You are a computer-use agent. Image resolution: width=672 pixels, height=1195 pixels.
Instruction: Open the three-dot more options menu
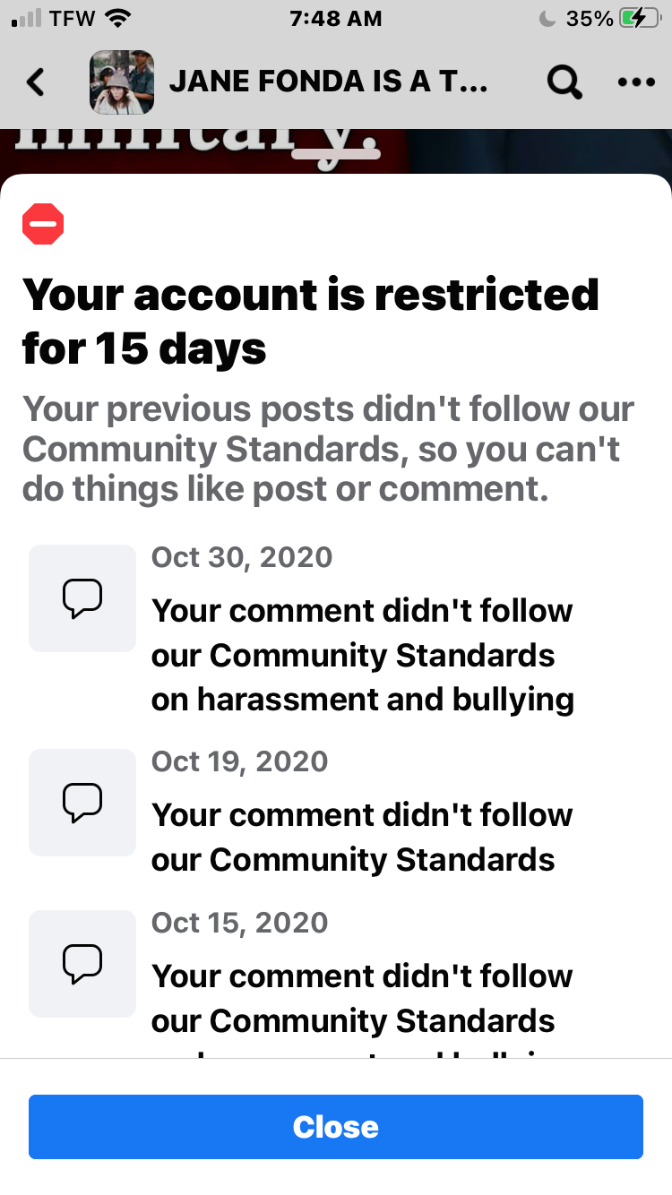pos(636,82)
